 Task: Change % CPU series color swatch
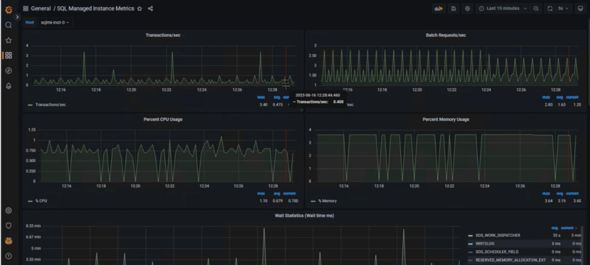click(x=30, y=201)
